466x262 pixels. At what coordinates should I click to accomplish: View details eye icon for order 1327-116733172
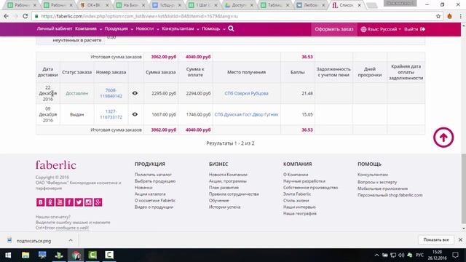[x=135, y=114]
